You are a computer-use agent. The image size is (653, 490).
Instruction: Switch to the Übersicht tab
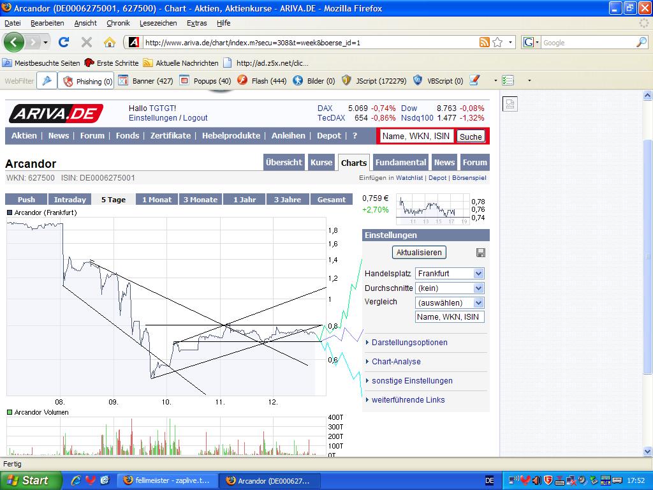click(x=284, y=163)
